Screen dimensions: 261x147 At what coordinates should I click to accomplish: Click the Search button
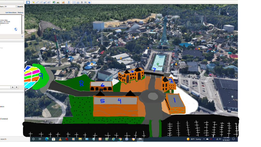tap(20, 7)
